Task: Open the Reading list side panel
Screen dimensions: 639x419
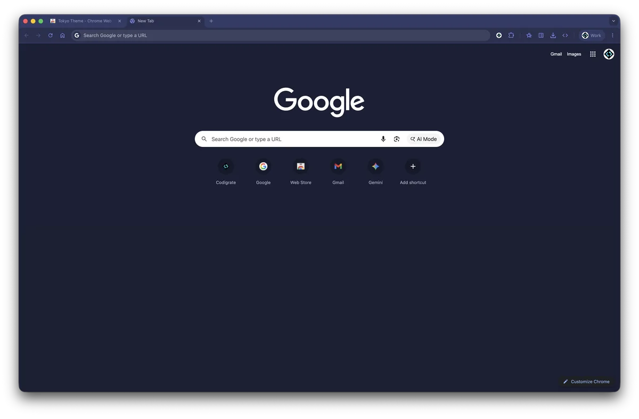Action: coord(541,36)
